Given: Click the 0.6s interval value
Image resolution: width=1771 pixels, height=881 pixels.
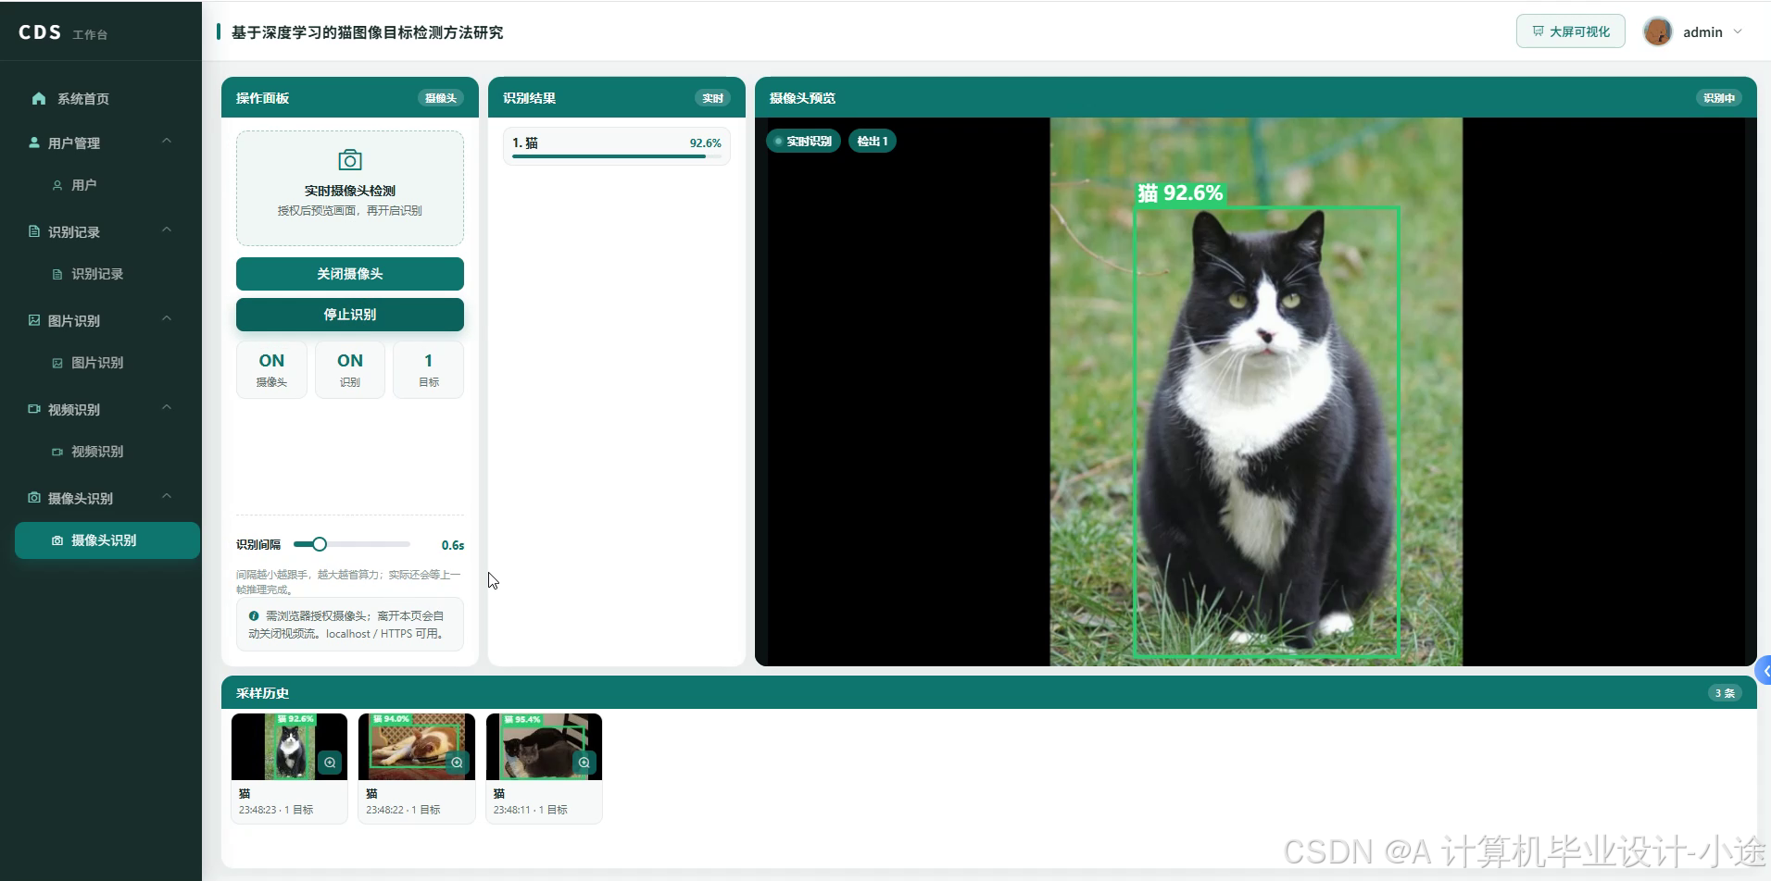Looking at the screenshot, I should point(453,545).
